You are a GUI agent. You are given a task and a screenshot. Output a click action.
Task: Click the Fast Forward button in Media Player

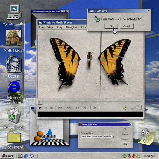click(77, 108)
